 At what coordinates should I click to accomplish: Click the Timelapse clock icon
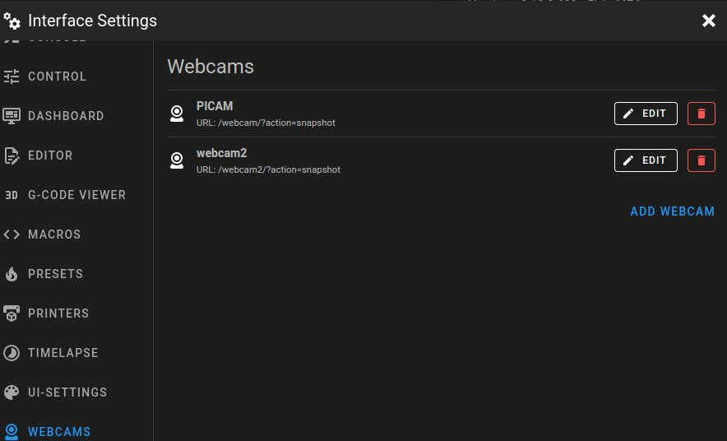click(x=12, y=353)
